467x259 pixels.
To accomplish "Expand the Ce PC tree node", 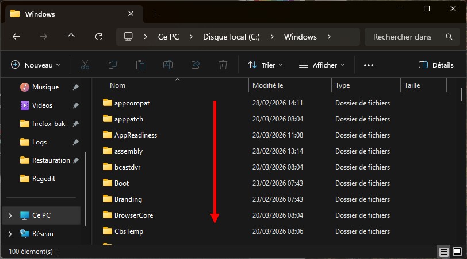I will (x=10, y=215).
